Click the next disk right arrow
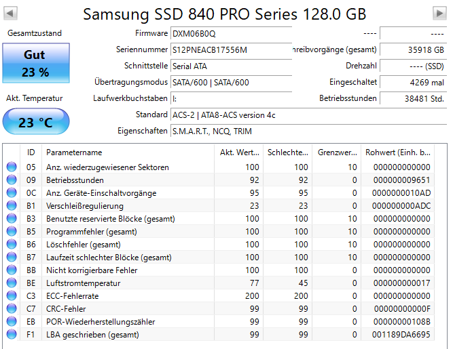The width and height of the screenshot is (453, 349). point(439,14)
